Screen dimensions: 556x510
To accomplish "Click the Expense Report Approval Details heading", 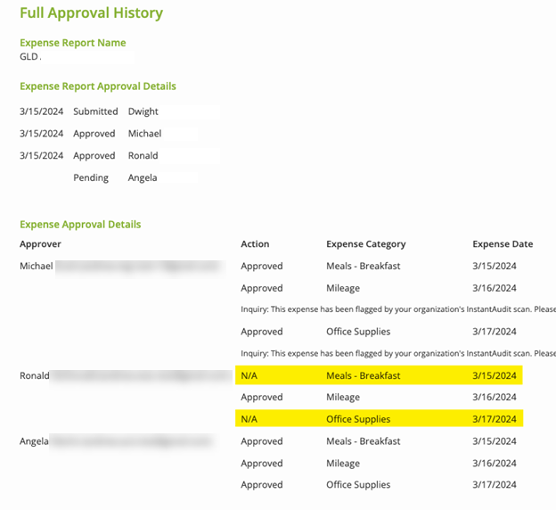I will (97, 86).
